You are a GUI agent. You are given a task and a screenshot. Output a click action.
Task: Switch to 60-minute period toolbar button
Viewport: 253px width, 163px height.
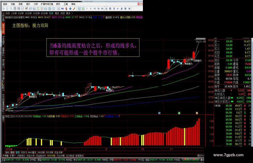click(x=102, y=9)
